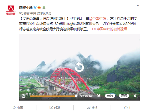
Task: Open the 评论 comments section
Action: click(x=92, y=107)
